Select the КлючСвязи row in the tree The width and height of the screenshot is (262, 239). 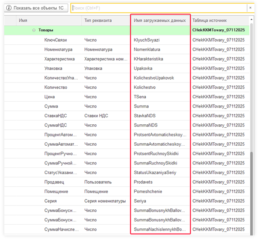(x=55, y=40)
